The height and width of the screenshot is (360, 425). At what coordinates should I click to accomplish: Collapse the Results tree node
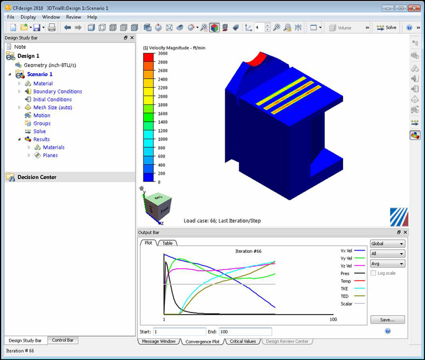click(x=19, y=139)
